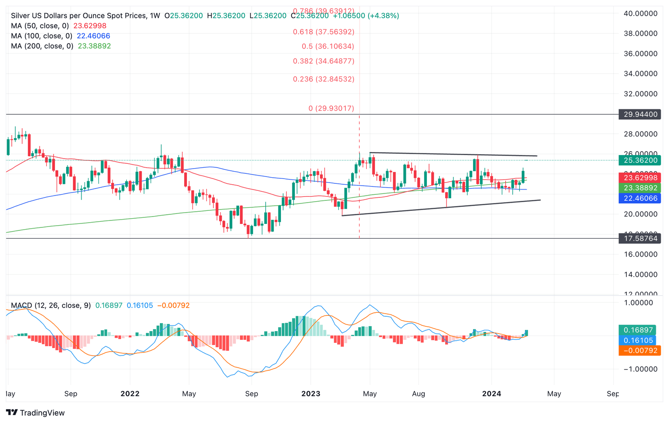Click the 0.618 (37.56392) Fibonacci level label

click(x=324, y=32)
